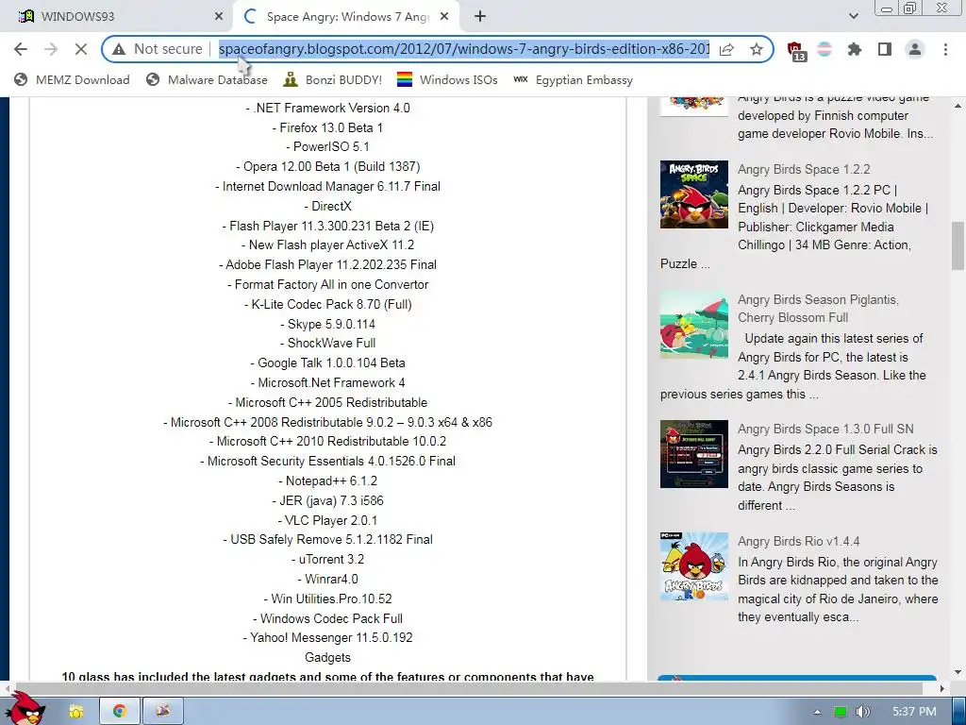
Task: Open the profile avatar menu
Action: (x=915, y=49)
